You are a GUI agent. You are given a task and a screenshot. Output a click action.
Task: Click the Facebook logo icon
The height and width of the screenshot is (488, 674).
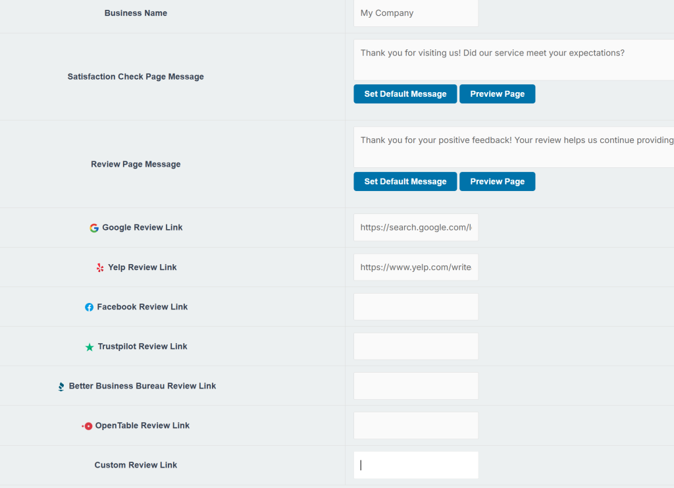click(x=89, y=307)
